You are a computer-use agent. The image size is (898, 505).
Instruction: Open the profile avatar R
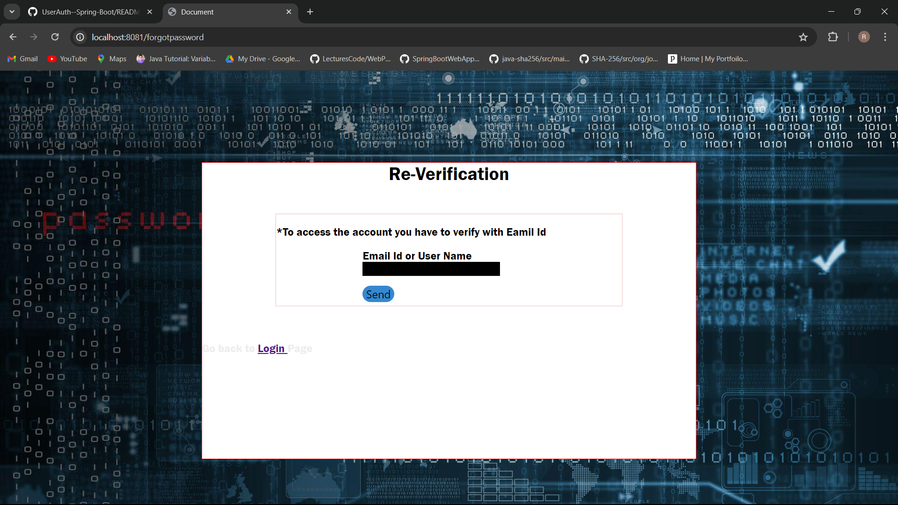pyautogui.click(x=864, y=37)
